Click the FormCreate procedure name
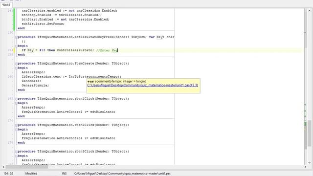Viewport: 313px width, 176px height. click(x=84, y=64)
